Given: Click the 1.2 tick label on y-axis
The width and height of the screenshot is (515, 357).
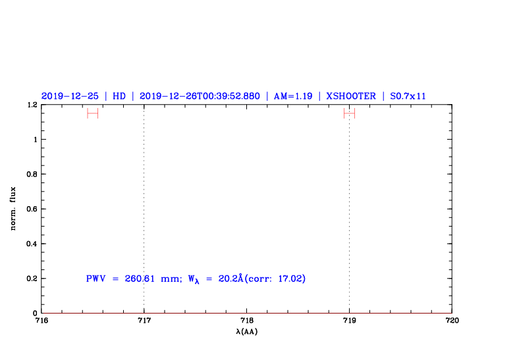Looking at the screenshot, I should 31,105.
